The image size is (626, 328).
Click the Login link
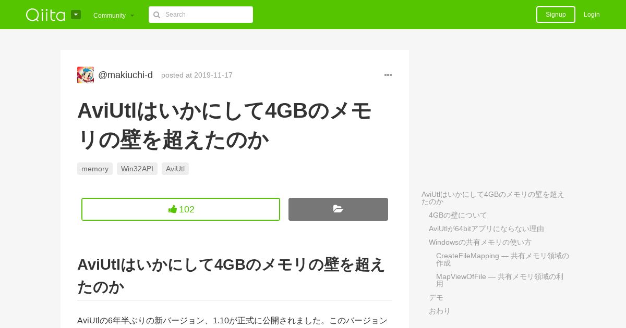click(592, 15)
